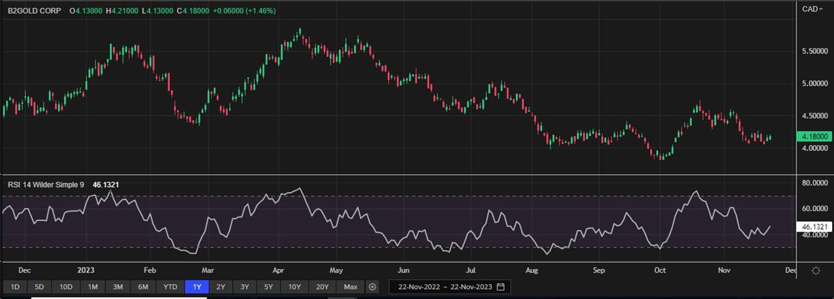Switch to 2Y time range
Viewport: 834px width, 299px height.
221,287
